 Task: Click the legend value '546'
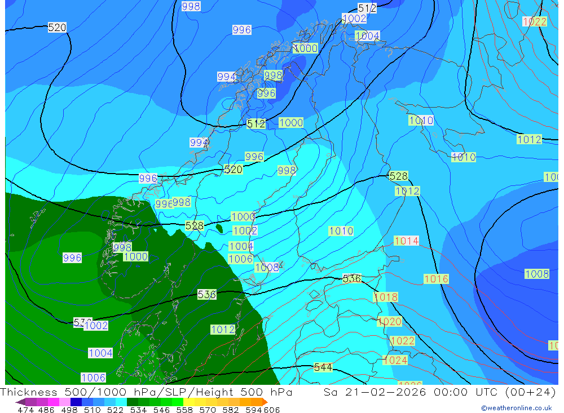[x=161, y=410]
